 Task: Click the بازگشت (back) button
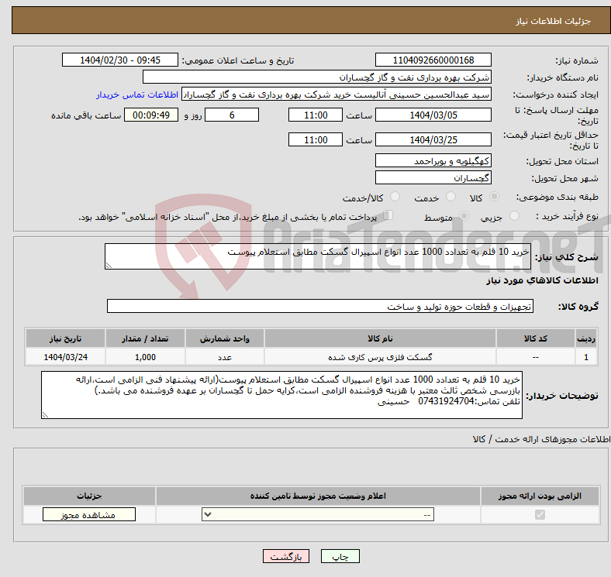pos(286,557)
